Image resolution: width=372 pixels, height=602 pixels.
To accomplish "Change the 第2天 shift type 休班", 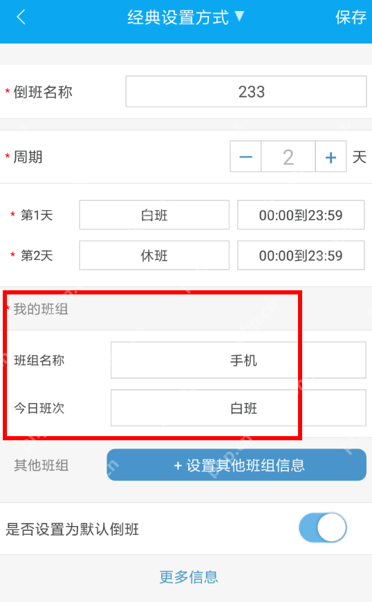I will pyautogui.click(x=154, y=255).
